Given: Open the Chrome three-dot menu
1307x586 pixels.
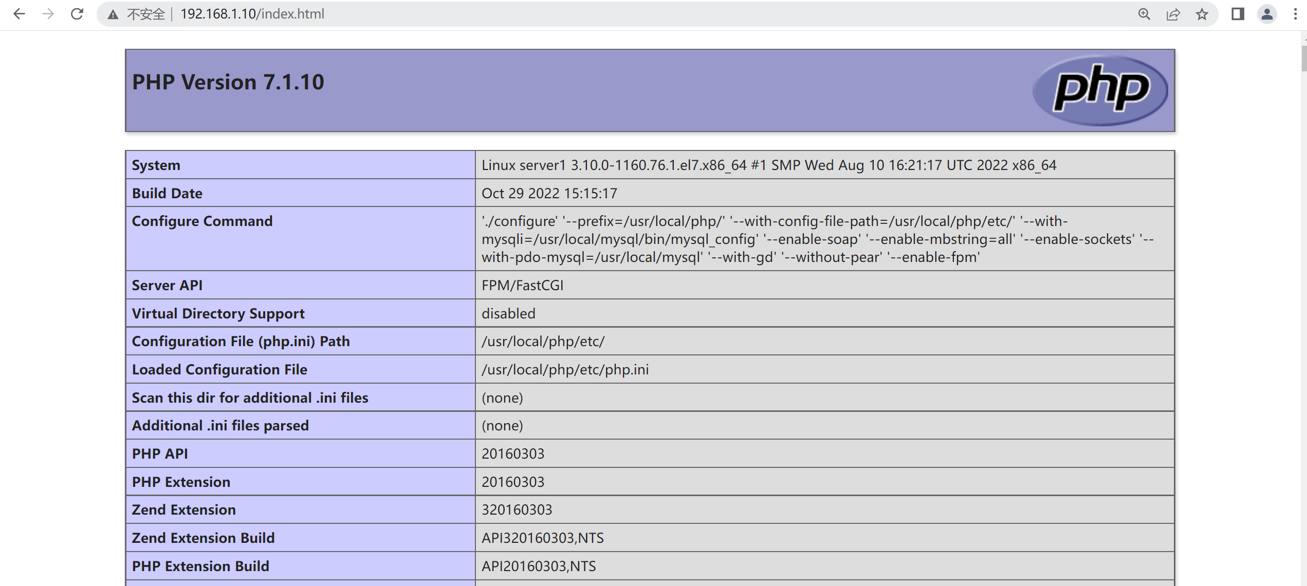Looking at the screenshot, I should (1295, 14).
